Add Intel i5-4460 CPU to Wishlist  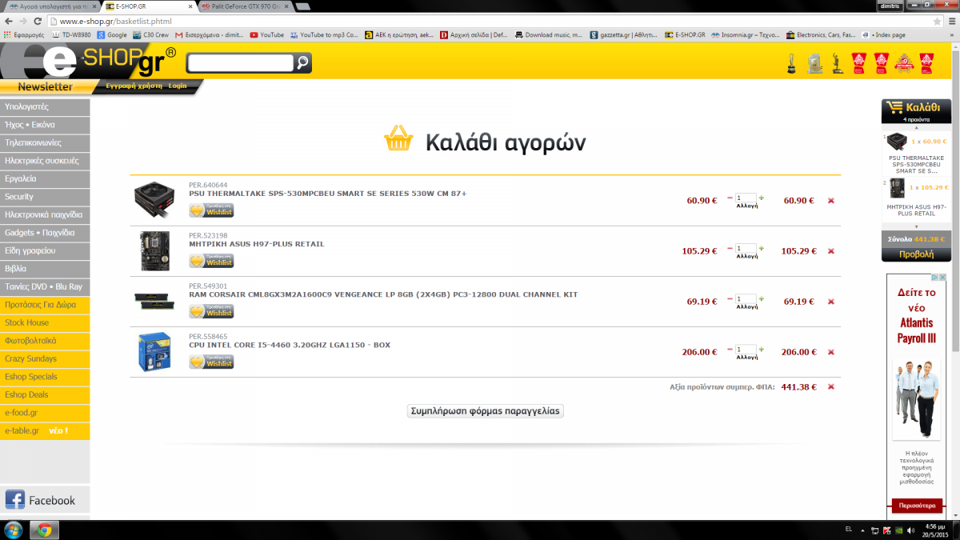click(211, 362)
